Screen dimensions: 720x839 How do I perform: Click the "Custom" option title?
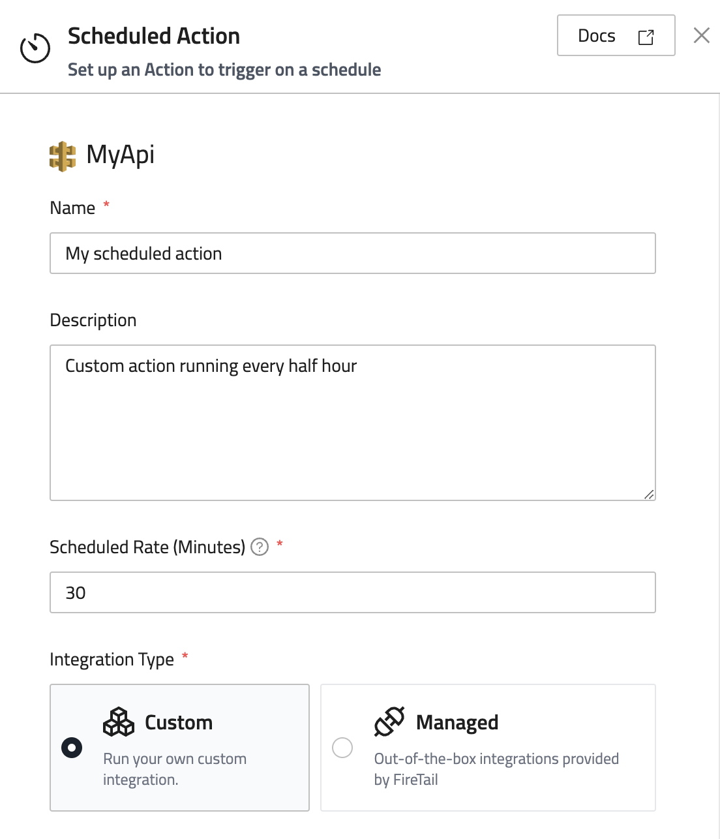pyautogui.click(x=179, y=723)
